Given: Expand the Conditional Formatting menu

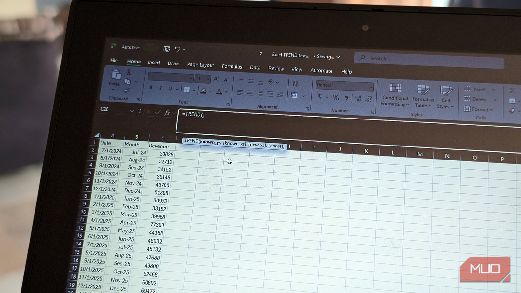Looking at the screenshot, I should pyautogui.click(x=395, y=95).
